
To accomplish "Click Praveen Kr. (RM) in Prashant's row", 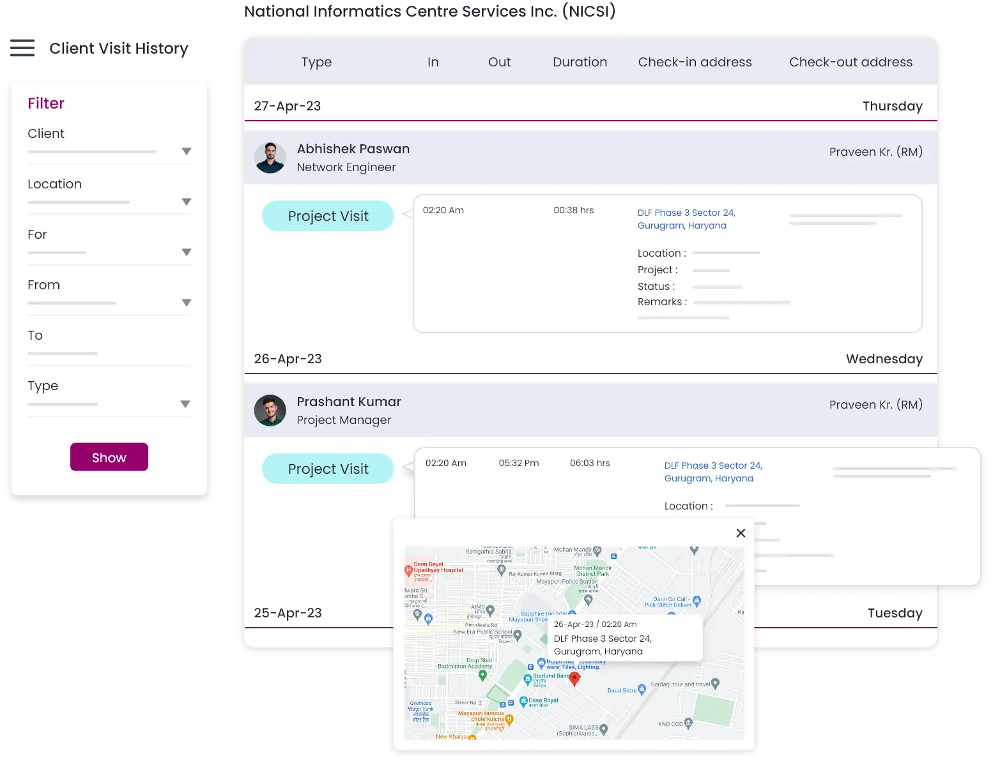I will [x=876, y=405].
